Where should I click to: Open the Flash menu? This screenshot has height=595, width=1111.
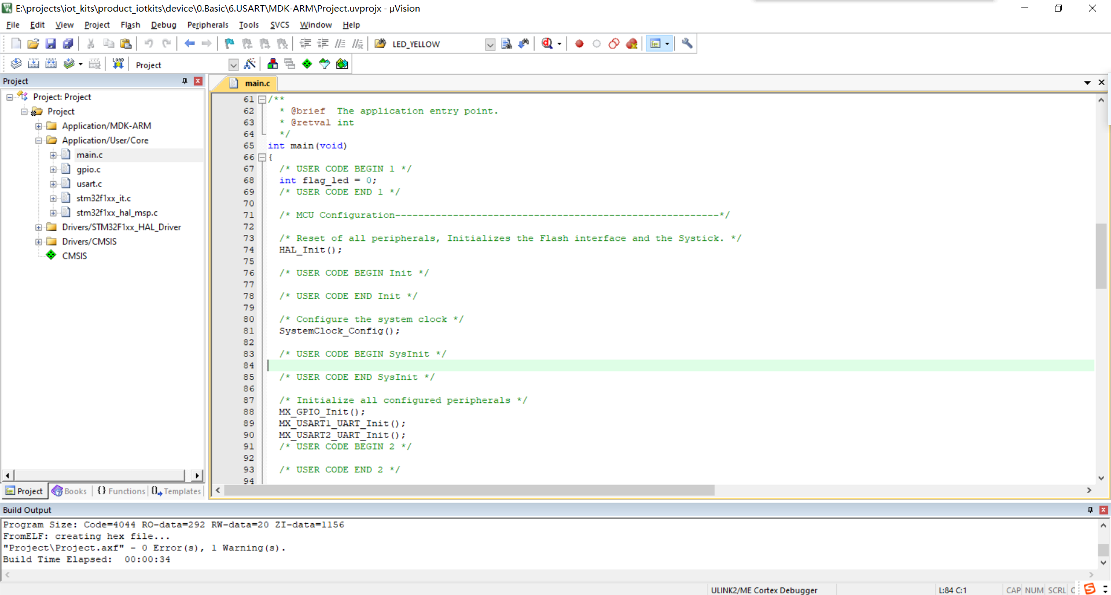point(130,25)
